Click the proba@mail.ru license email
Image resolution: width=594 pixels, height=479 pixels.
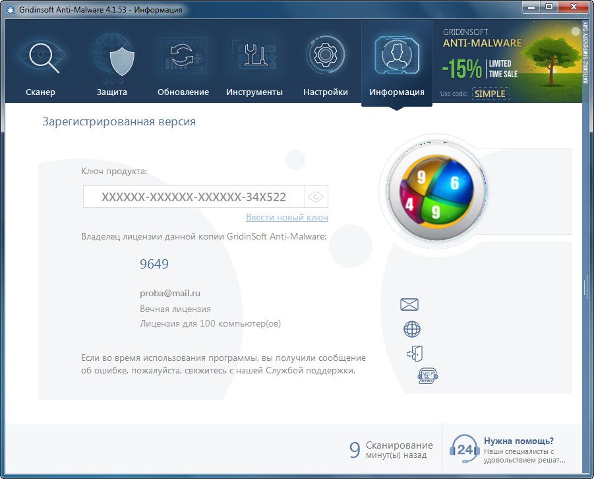point(170,293)
